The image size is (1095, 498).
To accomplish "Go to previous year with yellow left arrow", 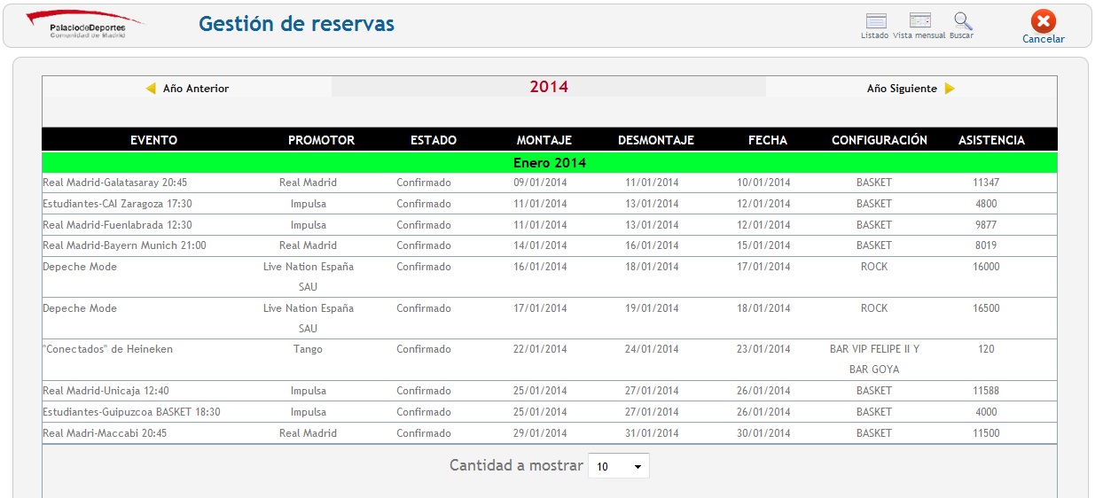I will pyautogui.click(x=151, y=89).
